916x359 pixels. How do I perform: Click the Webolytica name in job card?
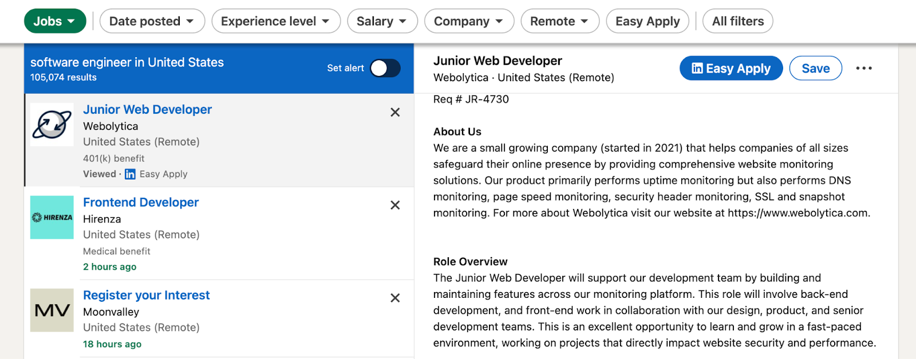click(110, 126)
